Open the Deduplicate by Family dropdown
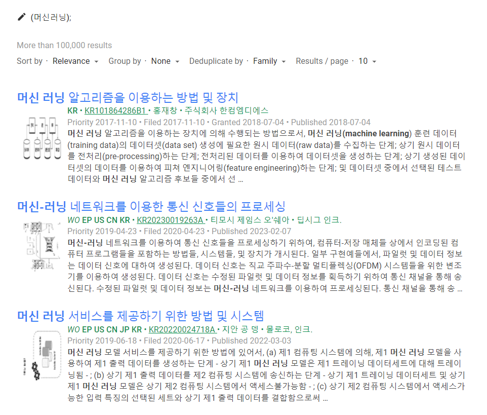Image resolution: width=487 pixels, height=415 pixels. [269, 61]
